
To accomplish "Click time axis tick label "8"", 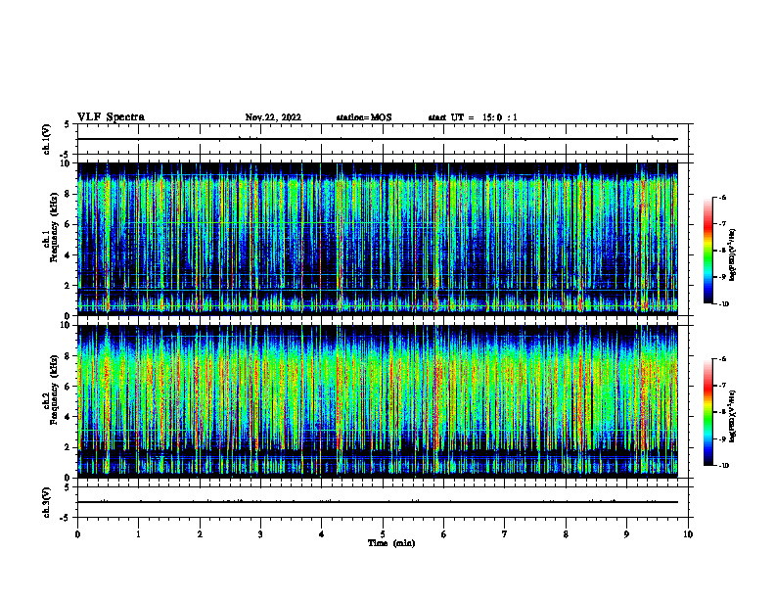I will click(566, 534).
